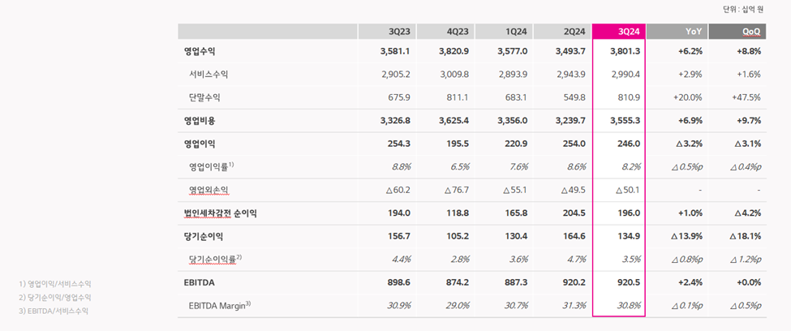Select the +9.7% QoQ expense cell

[x=749, y=121]
